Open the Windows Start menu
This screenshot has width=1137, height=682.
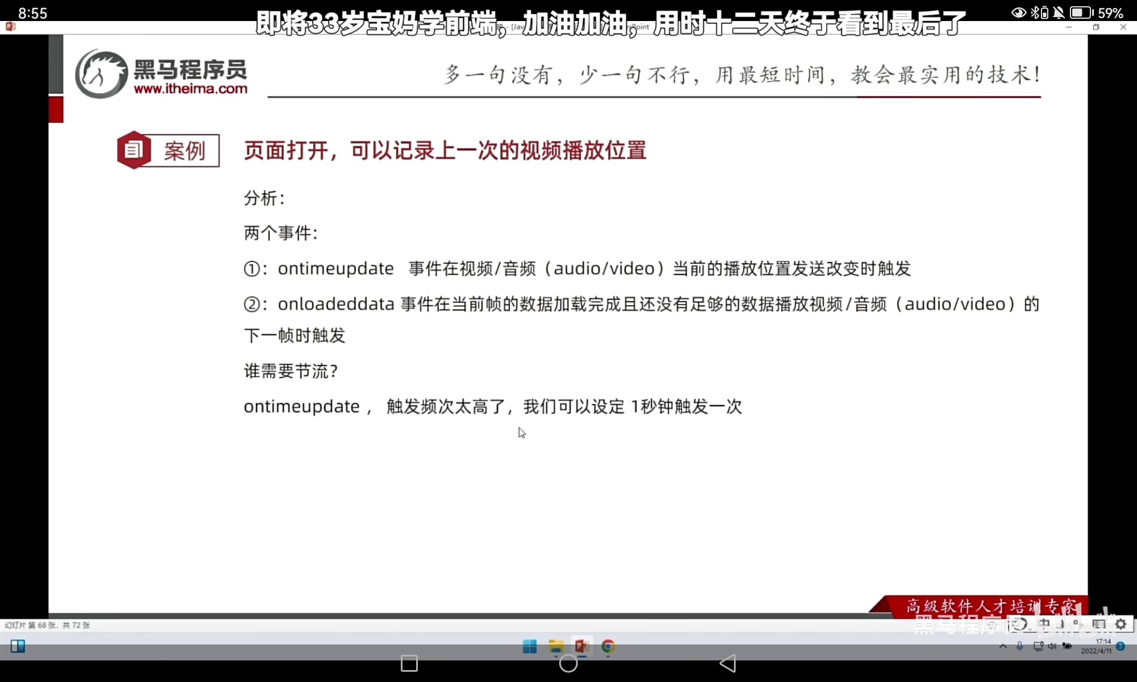click(x=529, y=646)
